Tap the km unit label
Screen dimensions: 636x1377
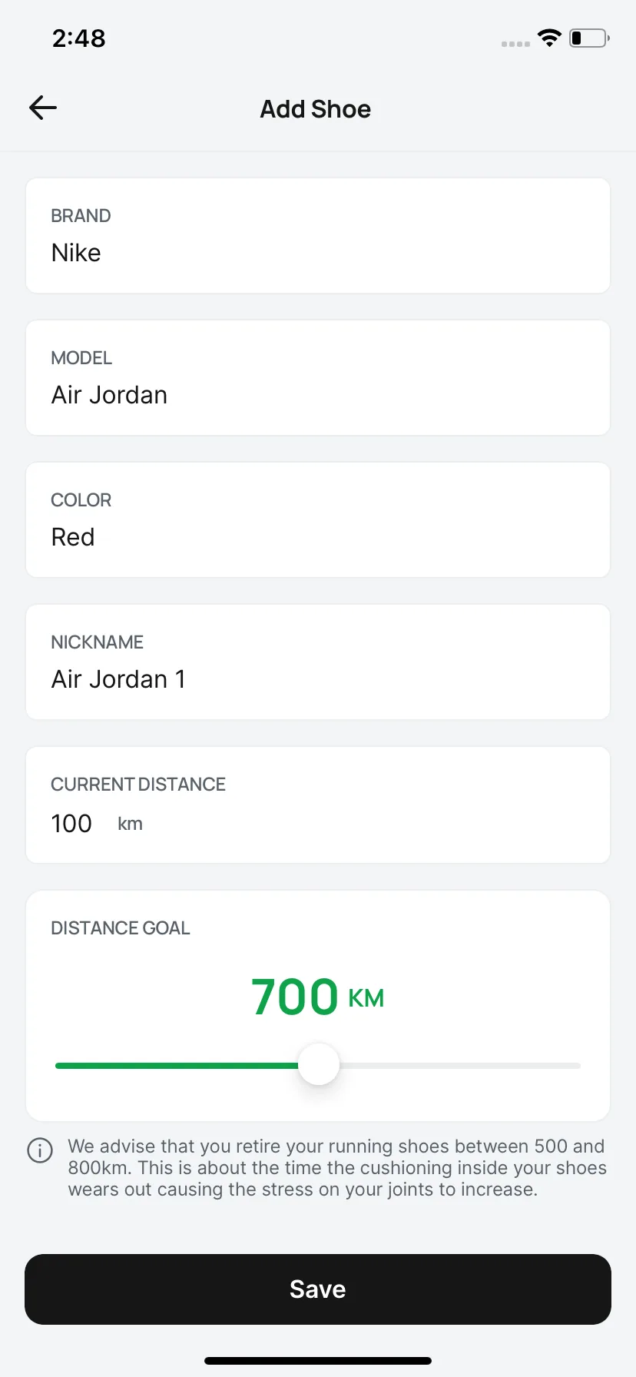(x=130, y=825)
